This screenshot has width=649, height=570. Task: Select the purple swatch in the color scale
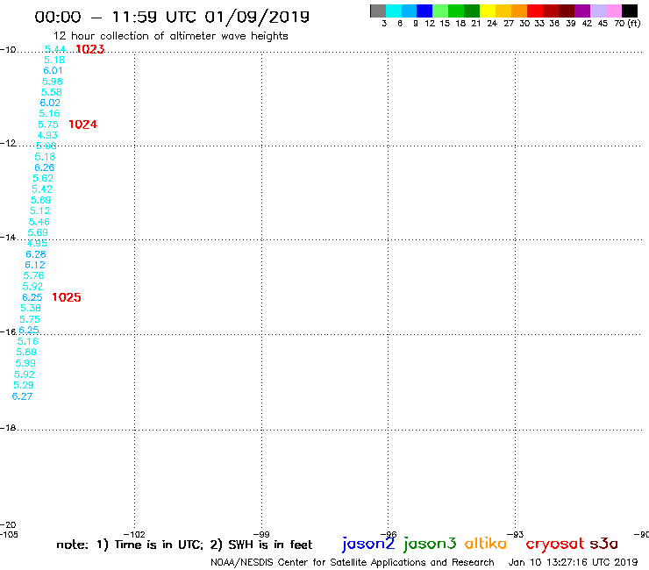click(x=582, y=11)
